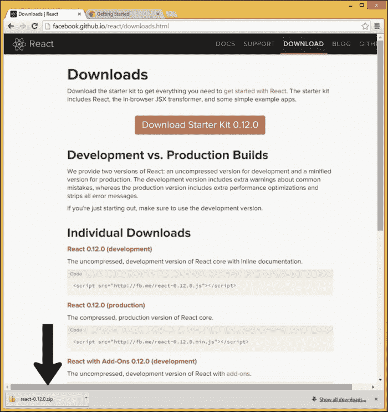
Task: Click the vertical scrollbar down arrow
Action: 380,380
